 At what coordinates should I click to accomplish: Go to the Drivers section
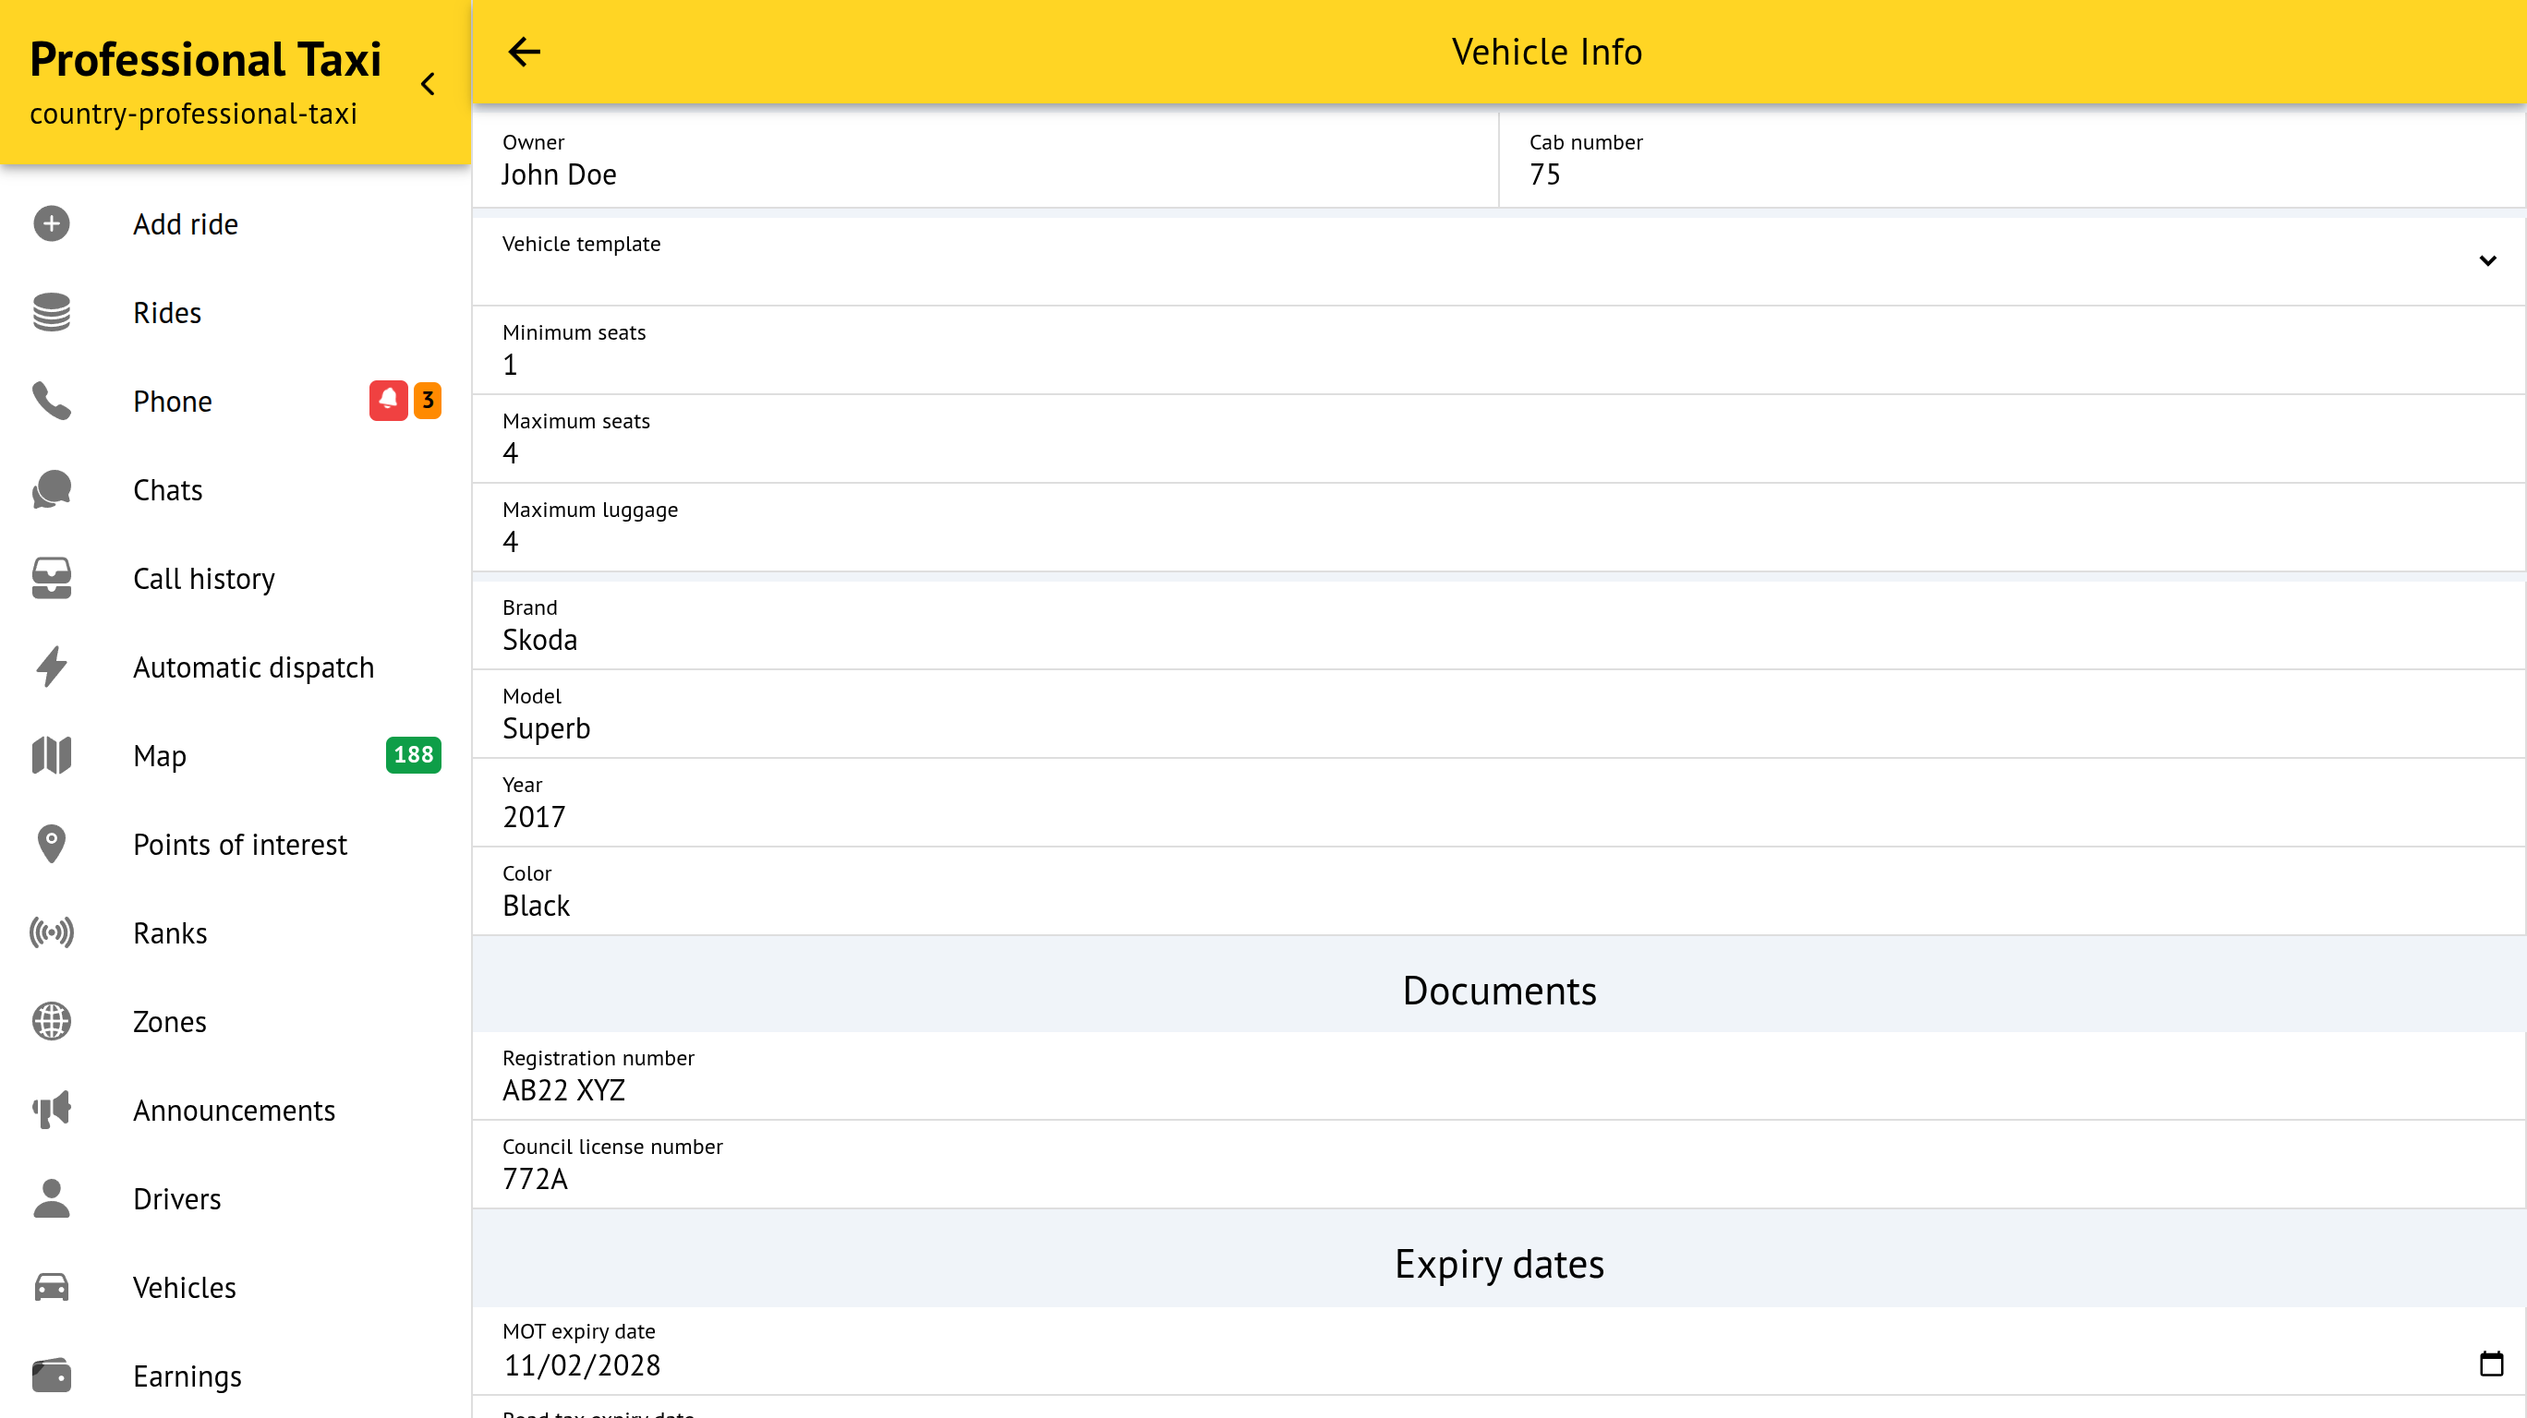point(176,1198)
